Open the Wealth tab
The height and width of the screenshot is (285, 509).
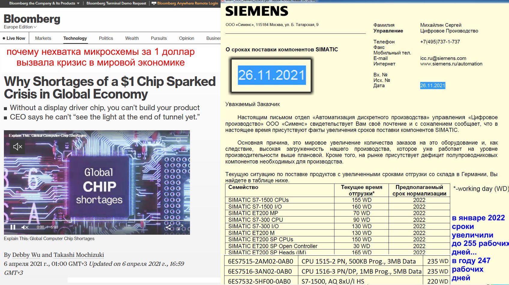coord(132,38)
